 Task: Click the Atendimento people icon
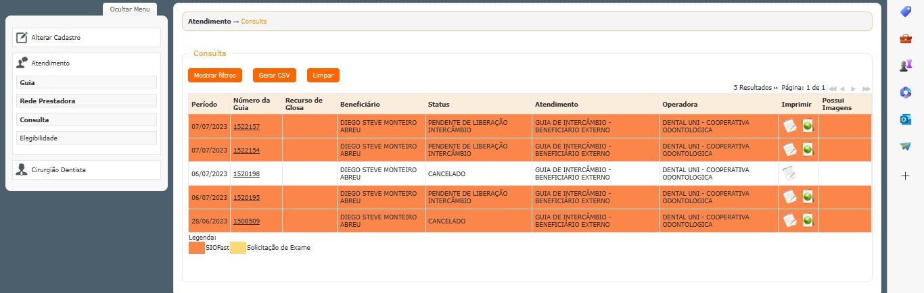(22, 63)
